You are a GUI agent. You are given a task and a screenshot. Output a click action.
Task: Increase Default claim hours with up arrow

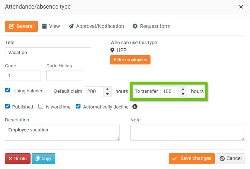107,89
